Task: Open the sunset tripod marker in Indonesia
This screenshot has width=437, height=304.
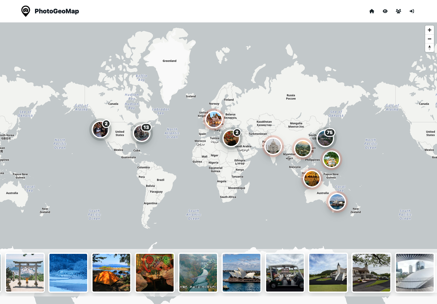Action: (x=312, y=178)
